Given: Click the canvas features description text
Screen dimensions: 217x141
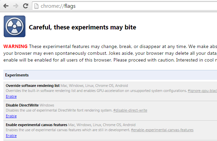Looking at the screenshot, I should point(68,130).
